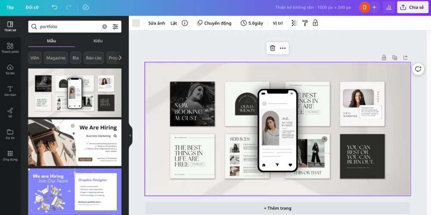This screenshot has height=215, width=431.
Task: Add a comment on the page
Action: click(418, 69)
